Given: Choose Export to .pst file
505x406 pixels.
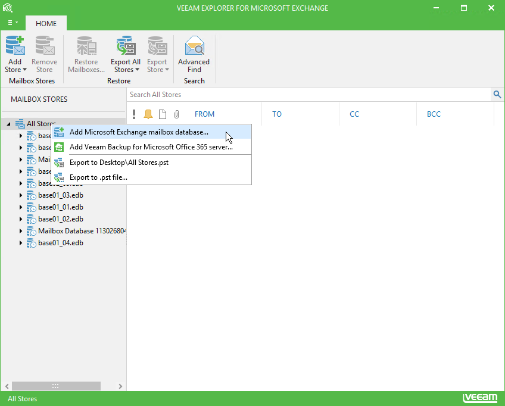Looking at the screenshot, I should (151, 177).
